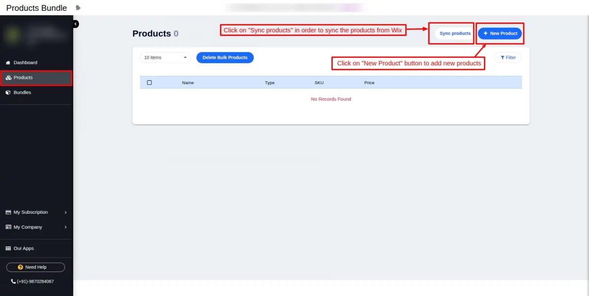
Task: Tick the select-all checkbox in table header
Action: click(x=149, y=83)
